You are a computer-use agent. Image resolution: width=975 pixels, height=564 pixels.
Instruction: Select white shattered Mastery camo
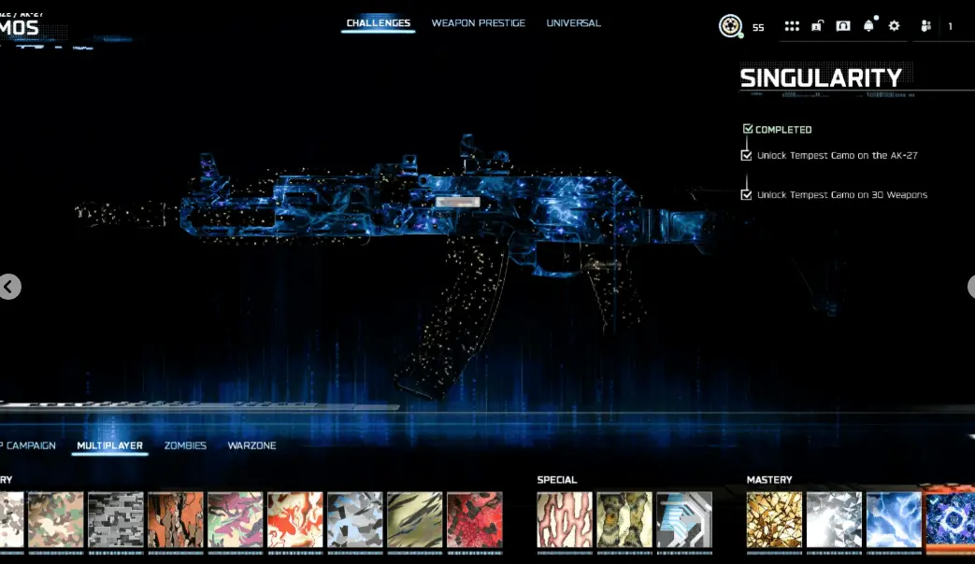(834, 520)
